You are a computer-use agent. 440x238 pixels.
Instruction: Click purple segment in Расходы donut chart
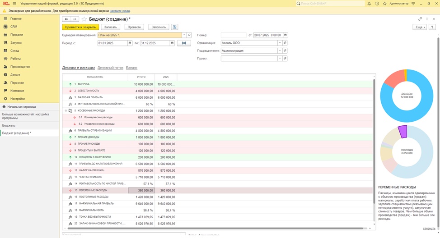[x=403, y=131]
